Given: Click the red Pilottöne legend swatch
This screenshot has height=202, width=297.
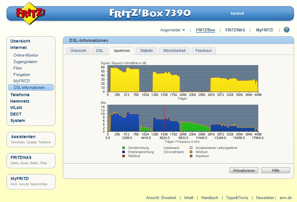Looking at the screenshot, I should pyautogui.click(x=124, y=156).
